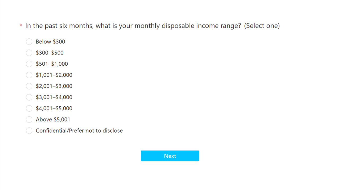Screen dimensions: 338x190
Task: Click the monthly disposable income question text
Action: [152, 26]
